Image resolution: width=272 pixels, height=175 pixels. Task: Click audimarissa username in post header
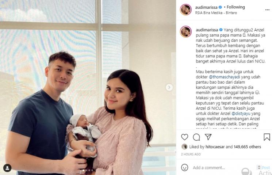click(206, 7)
